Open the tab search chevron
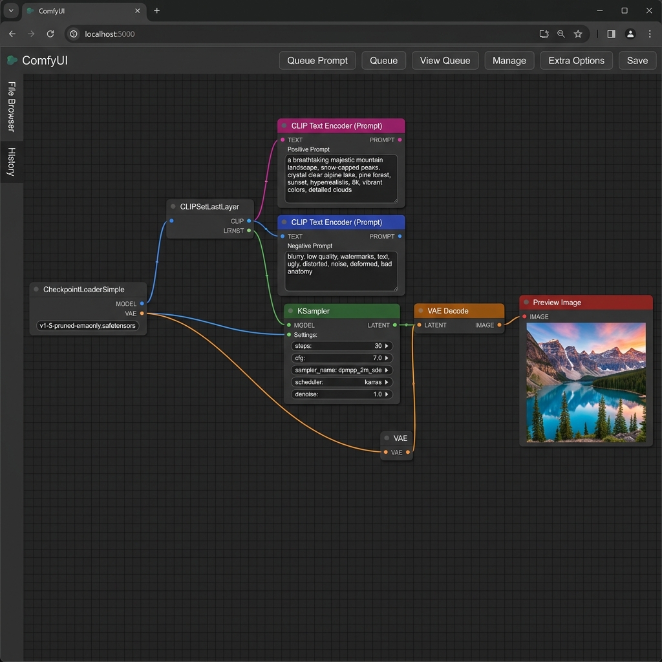 [11, 10]
